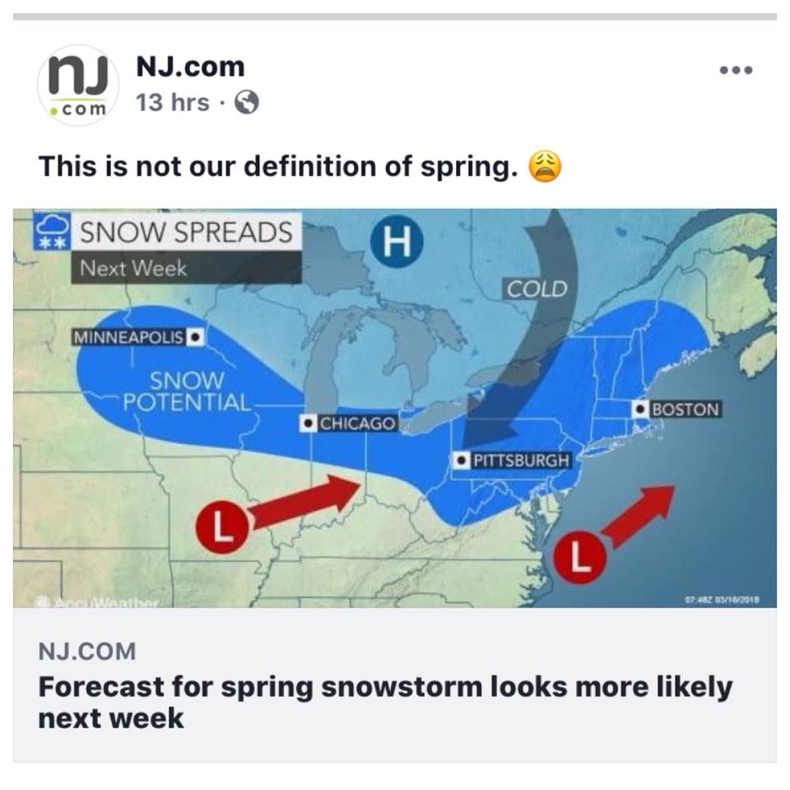Click the left red L low-pressure circle
Viewport: 790px width, 790px height.
(x=221, y=526)
